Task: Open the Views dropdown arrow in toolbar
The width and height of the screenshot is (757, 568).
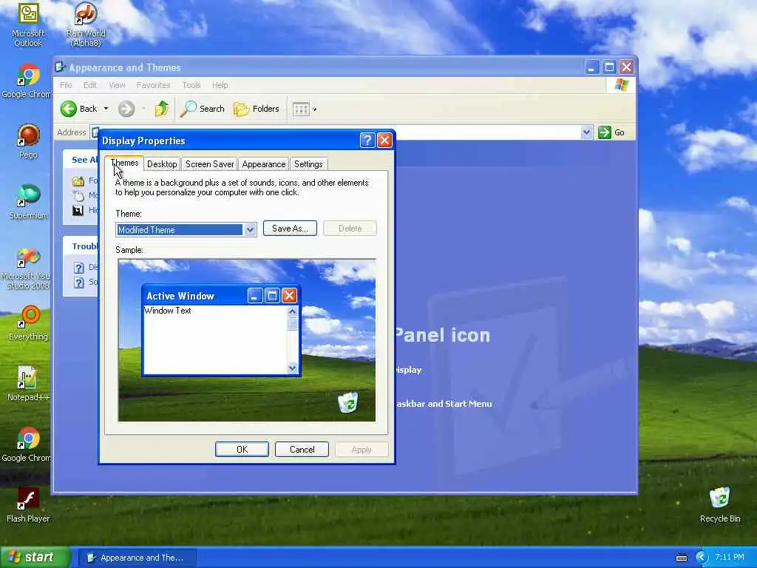Action: coord(315,109)
